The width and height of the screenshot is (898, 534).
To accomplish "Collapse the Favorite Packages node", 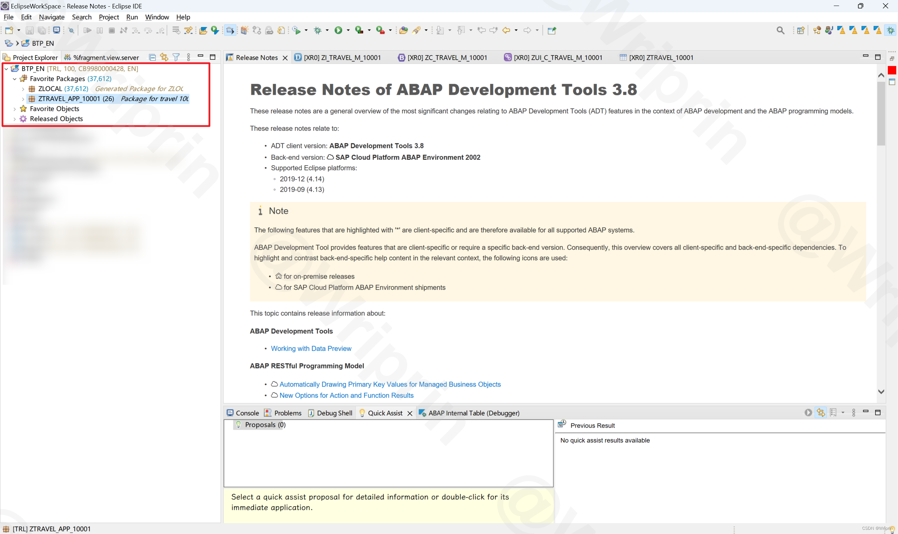I will (15, 78).
